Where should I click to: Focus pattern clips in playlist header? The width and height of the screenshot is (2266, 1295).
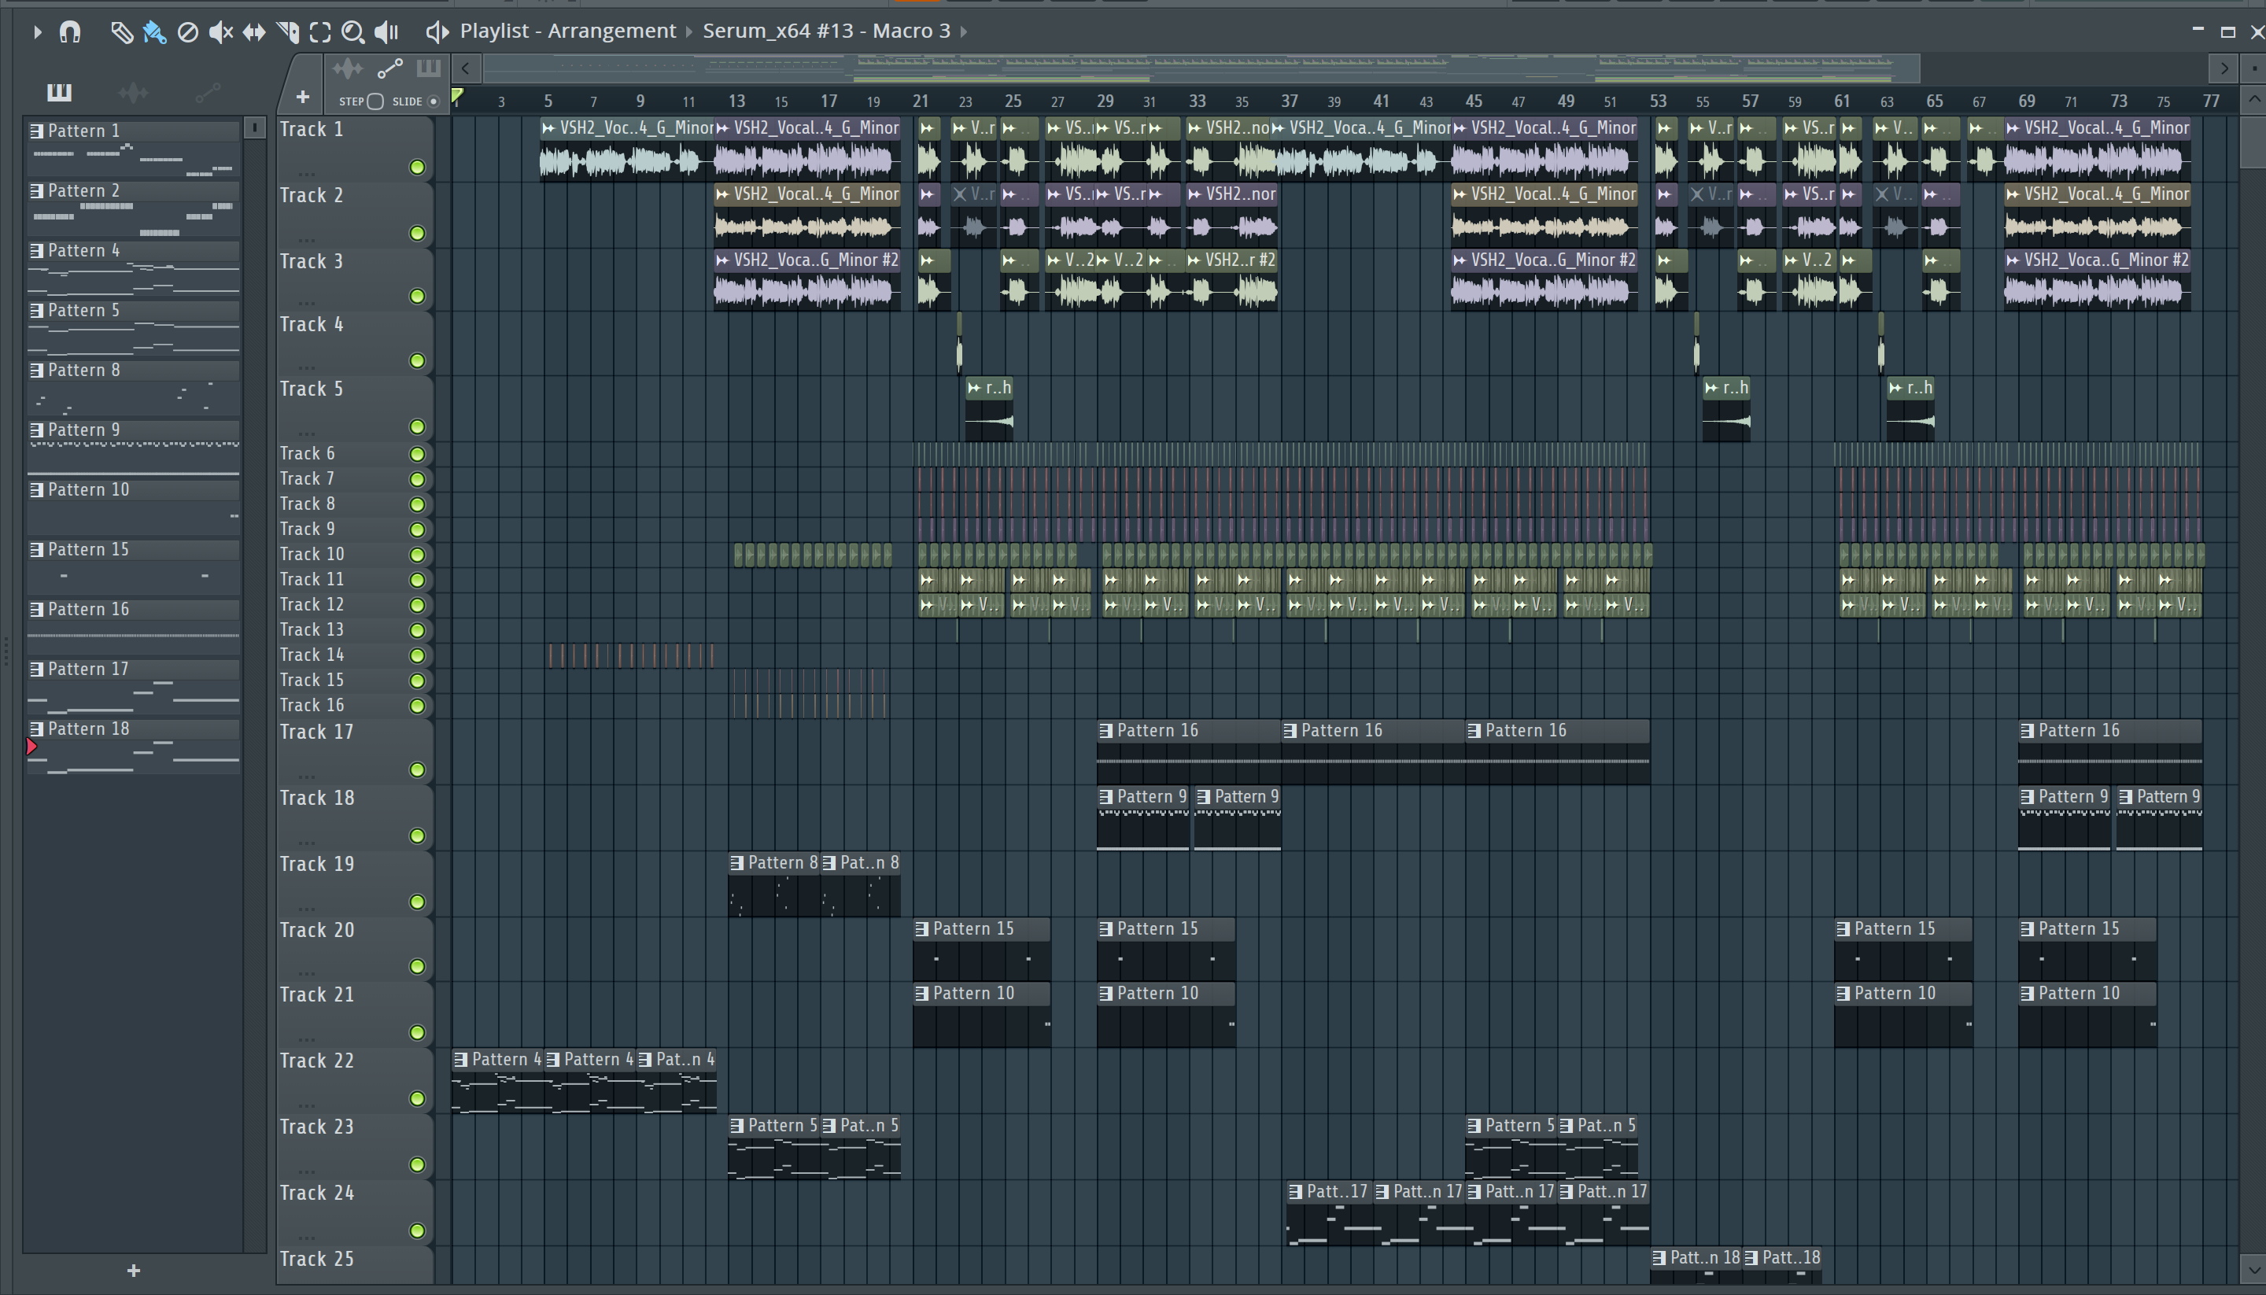429,68
